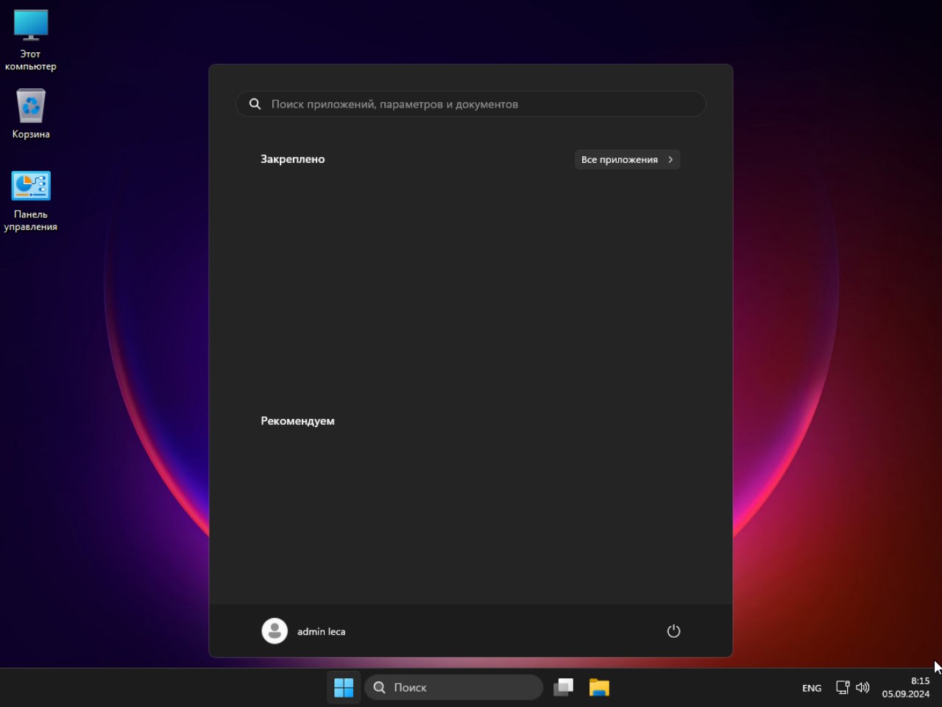Click the "admin leca" account name
942x707 pixels.
(x=321, y=631)
